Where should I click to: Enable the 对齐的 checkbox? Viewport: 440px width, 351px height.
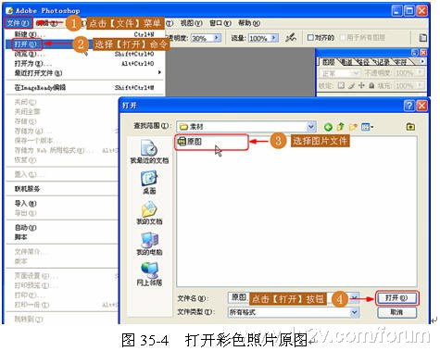tap(310, 38)
